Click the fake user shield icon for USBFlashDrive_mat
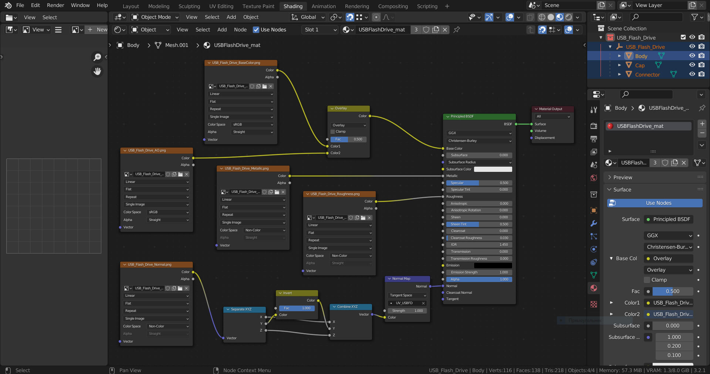710x374 pixels. (426, 30)
